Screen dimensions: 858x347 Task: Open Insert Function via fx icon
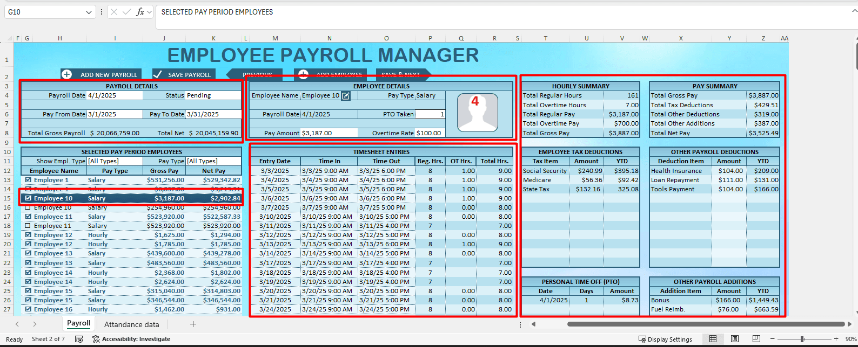[140, 12]
